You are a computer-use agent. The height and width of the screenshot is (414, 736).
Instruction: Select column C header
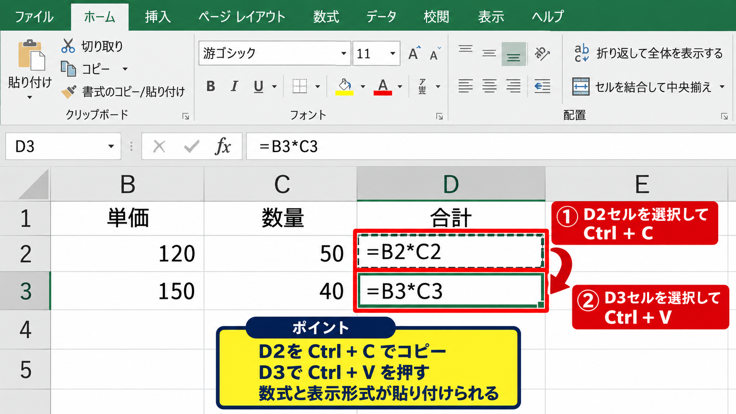(x=281, y=184)
